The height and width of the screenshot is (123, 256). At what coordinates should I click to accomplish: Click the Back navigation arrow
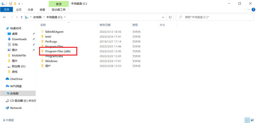[4, 17]
